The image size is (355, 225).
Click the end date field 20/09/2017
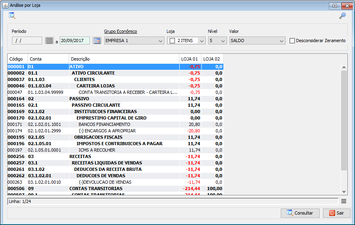[x=75, y=41]
